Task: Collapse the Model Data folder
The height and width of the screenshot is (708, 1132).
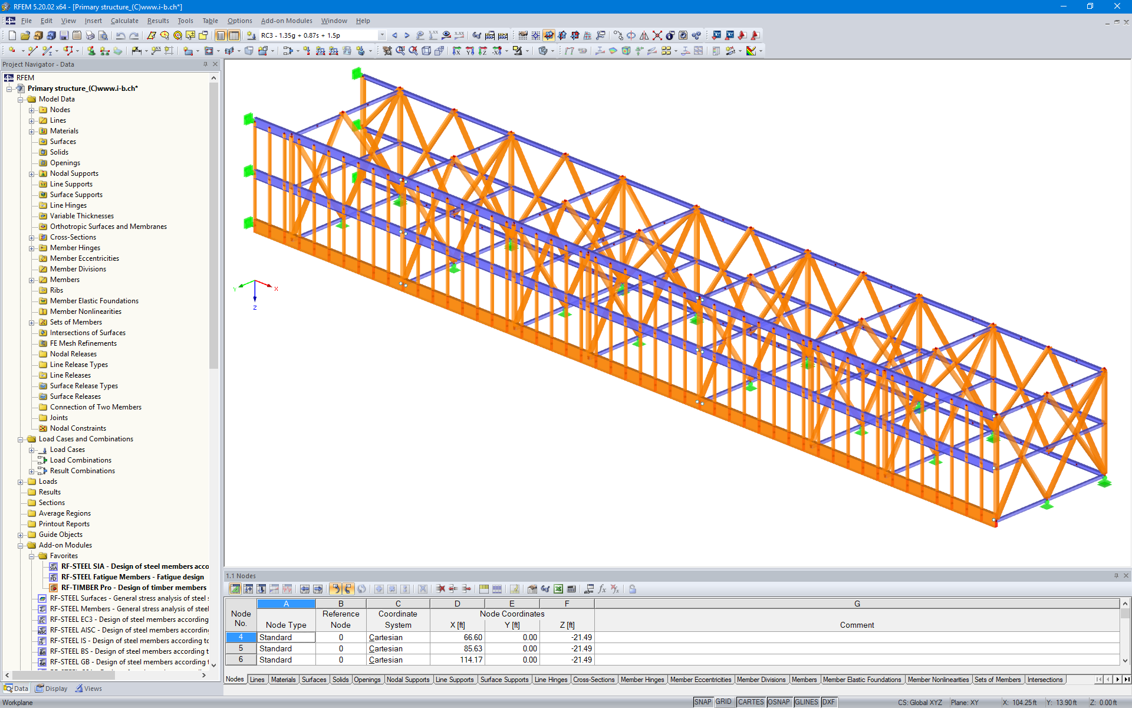Action: pyautogui.click(x=21, y=99)
